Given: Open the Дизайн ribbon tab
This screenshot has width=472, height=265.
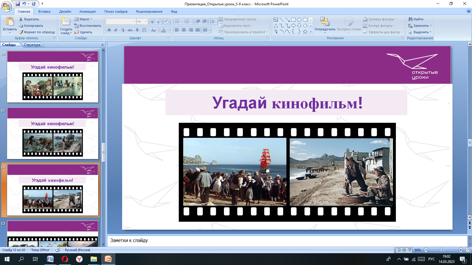Looking at the screenshot, I should 65,11.
